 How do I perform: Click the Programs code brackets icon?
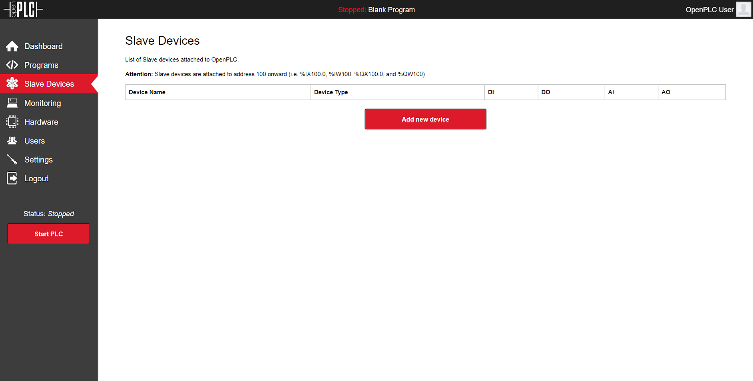(12, 65)
